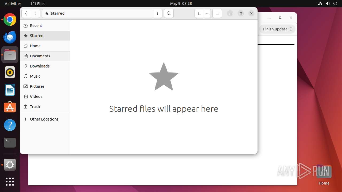This screenshot has width=342, height=192.
Task: Open Videos folder in sidebar
Action: point(45,97)
